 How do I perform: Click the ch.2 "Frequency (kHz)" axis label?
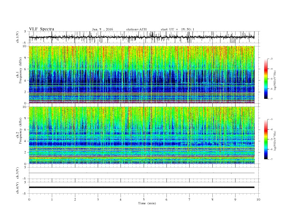(x=20, y=131)
